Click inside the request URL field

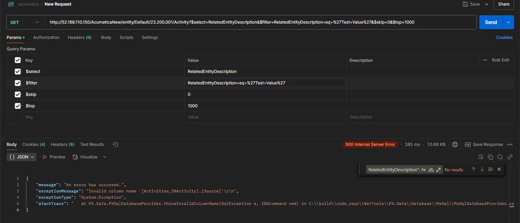[x=243, y=22]
